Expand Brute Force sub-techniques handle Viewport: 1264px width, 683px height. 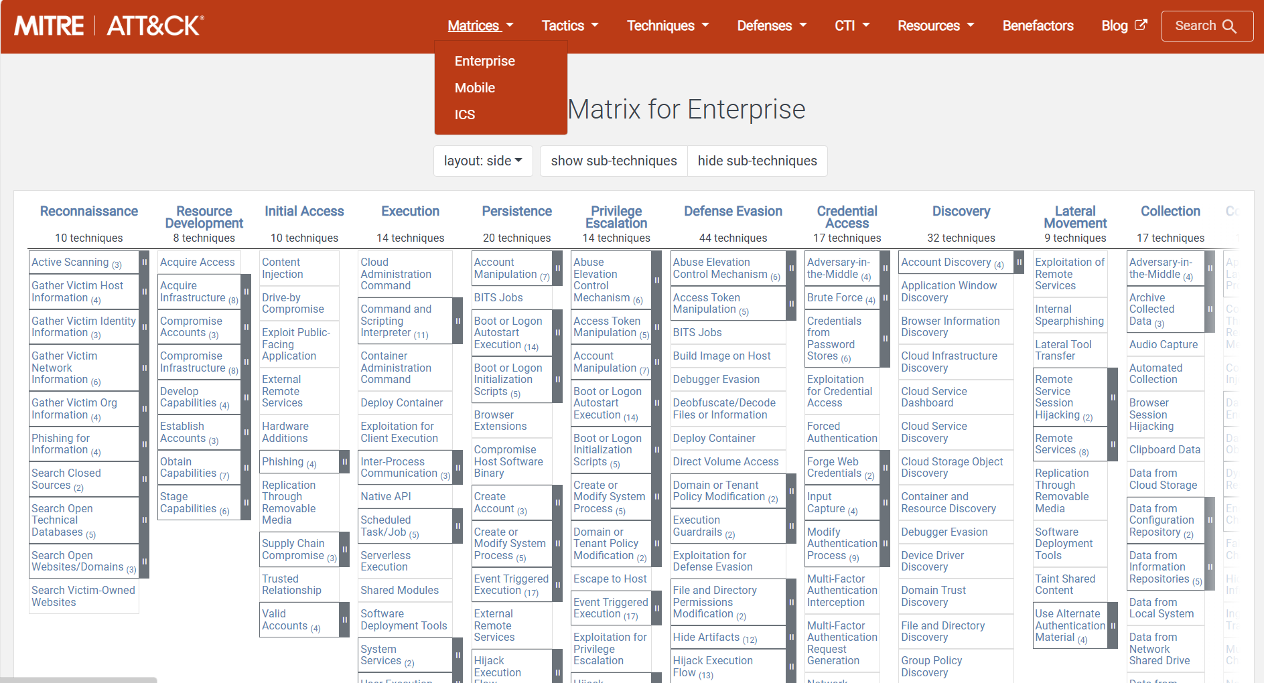(x=885, y=298)
